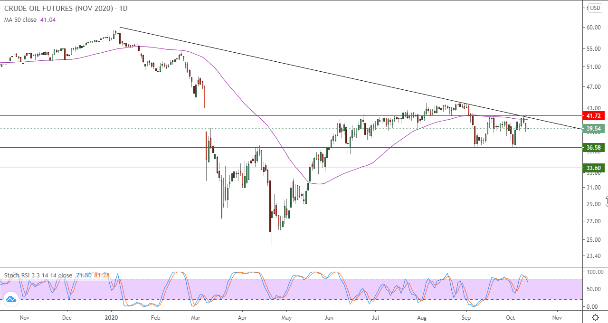Click the Jul label on time axis
The height and width of the screenshot is (323, 608).
point(375,317)
